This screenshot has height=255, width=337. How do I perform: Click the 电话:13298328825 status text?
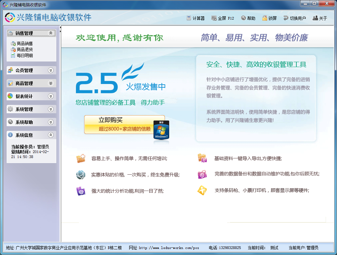coord(225,248)
